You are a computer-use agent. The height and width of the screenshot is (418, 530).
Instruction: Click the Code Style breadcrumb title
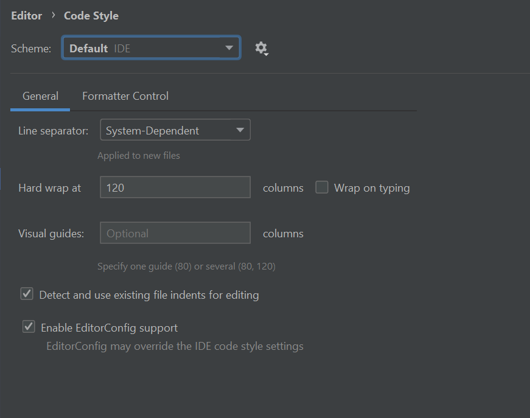click(x=91, y=16)
